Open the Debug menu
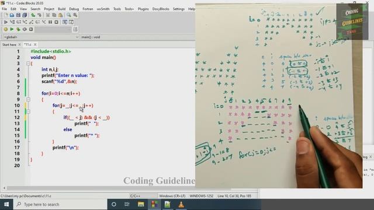Screen dimensions: 374x210 pos(74,9)
